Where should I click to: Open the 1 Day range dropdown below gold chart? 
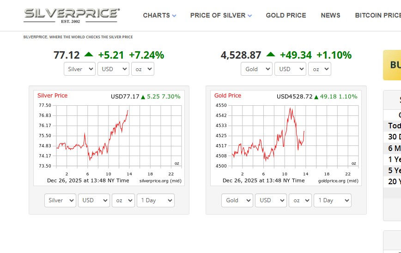pyautogui.click(x=333, y=200)
